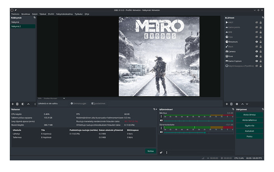The image size is (274, 172).
Task: Select the Näkymä scene
Action: tap(23, 22)
